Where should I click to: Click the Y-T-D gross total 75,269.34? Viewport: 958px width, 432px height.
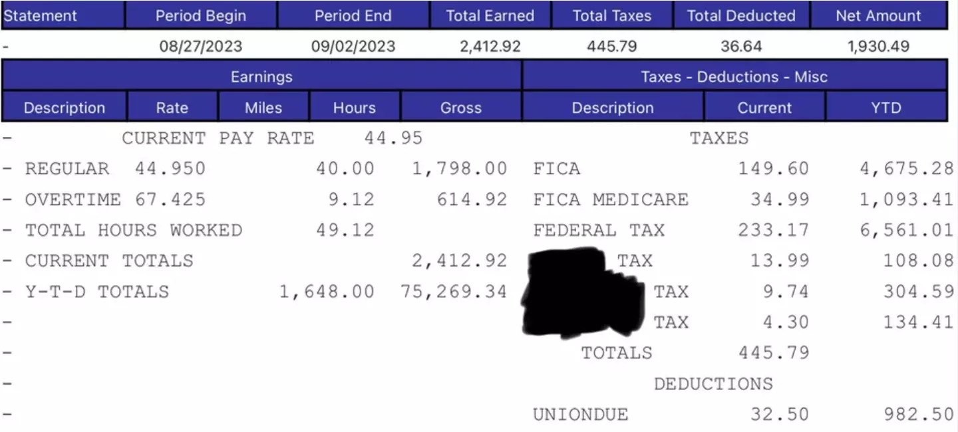coord(454,292)
